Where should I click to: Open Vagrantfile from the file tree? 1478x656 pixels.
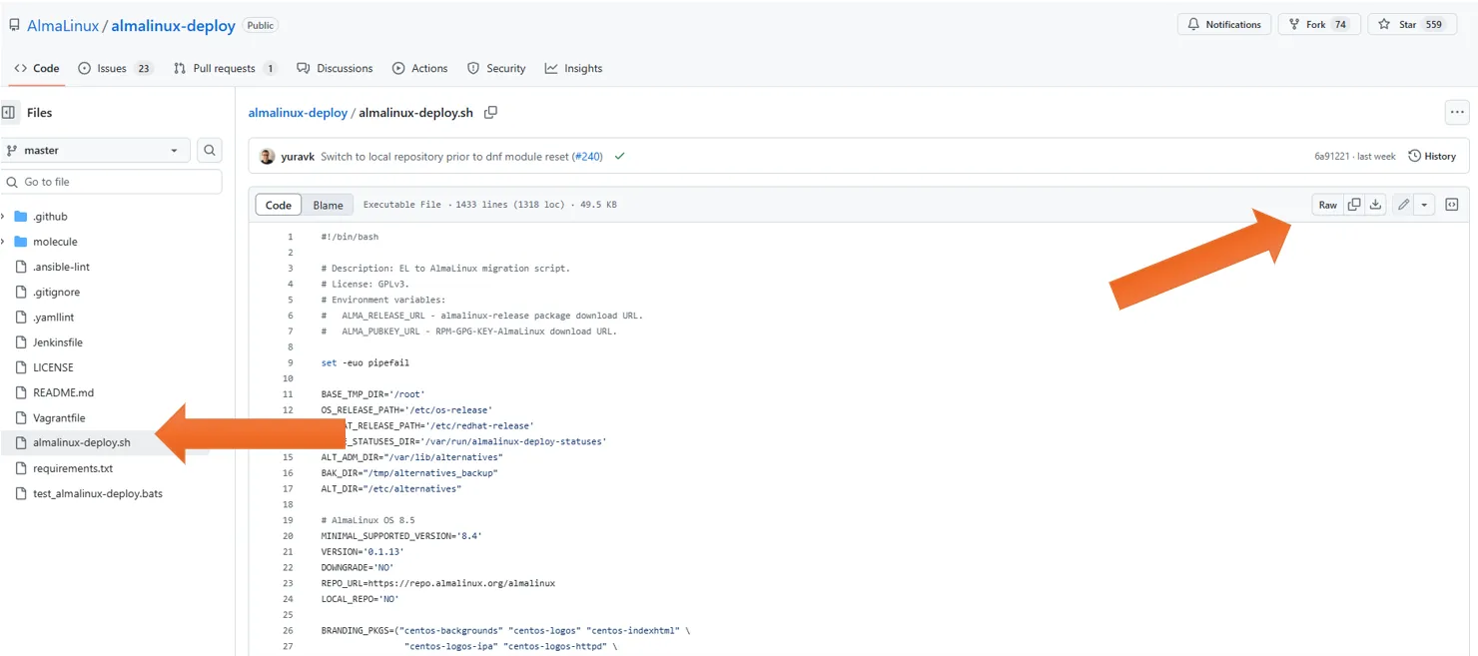59,418
